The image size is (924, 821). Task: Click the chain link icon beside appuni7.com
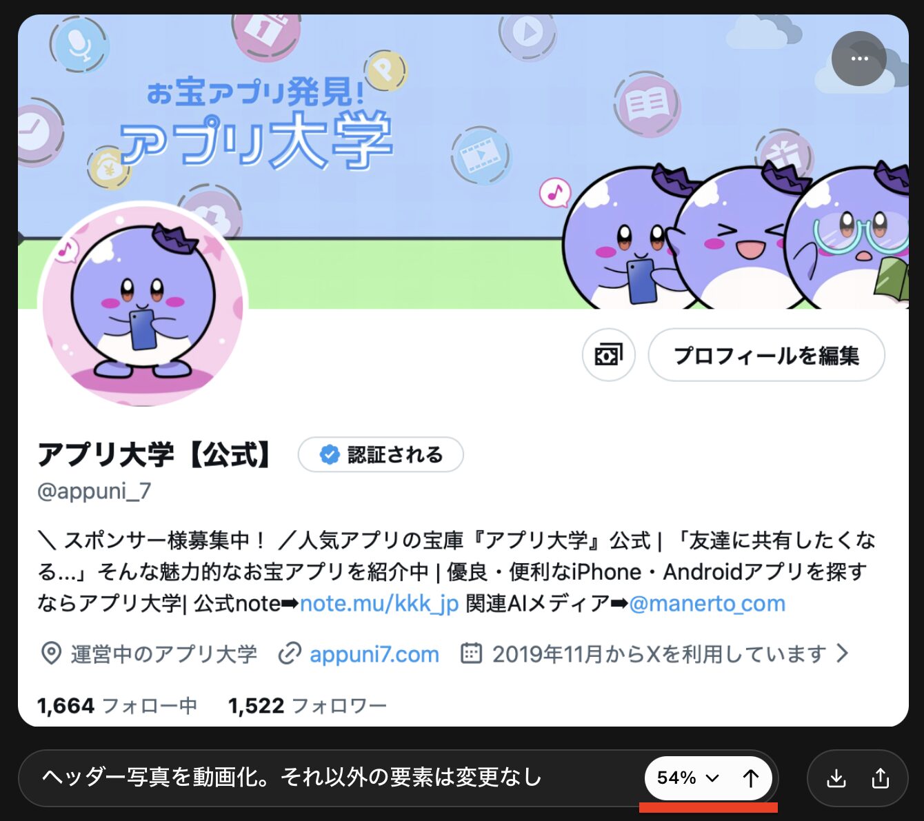[x=290, y=653]
